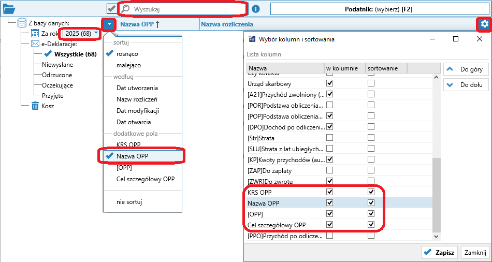This screenshot has width=492, height=262.
Task: Click the blue info icon
Action: click(x=256, y=9)
